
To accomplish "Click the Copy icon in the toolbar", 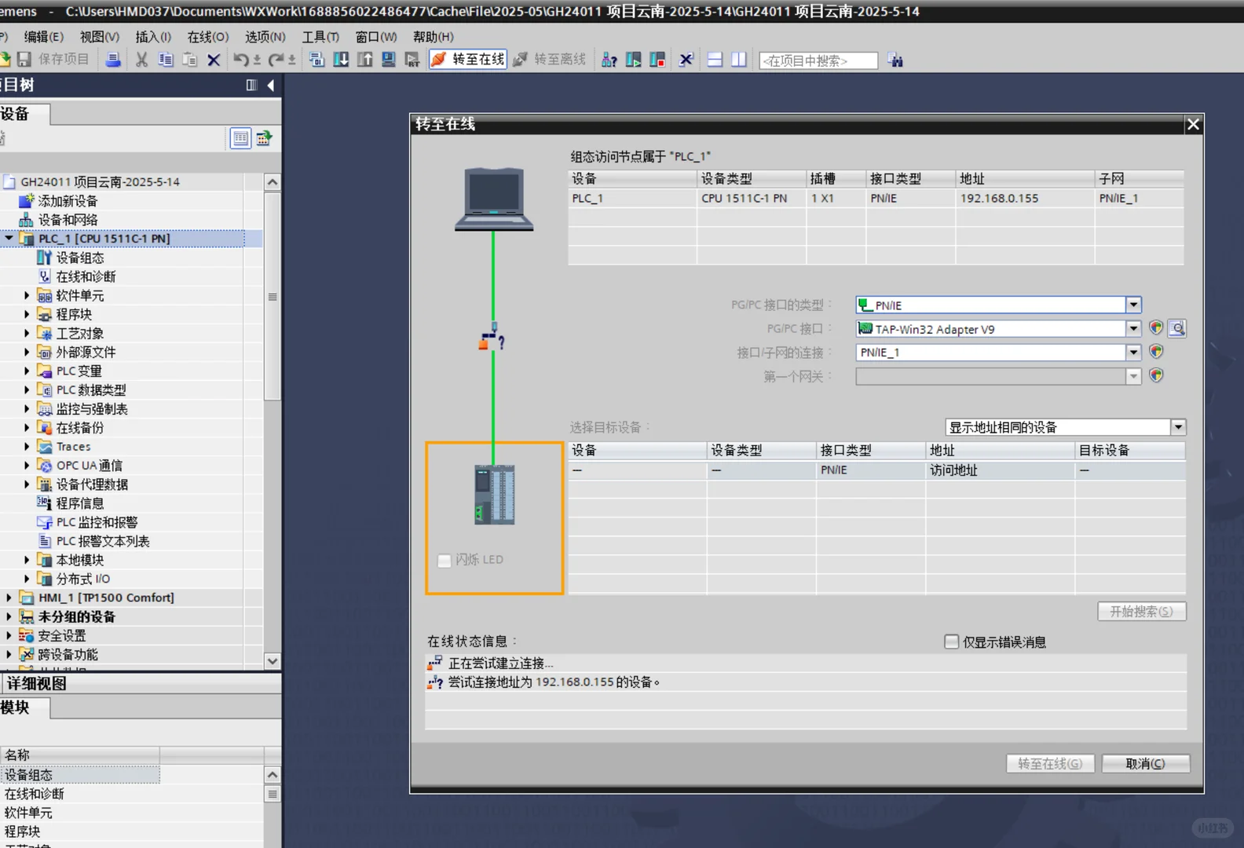I will point(166,60).
